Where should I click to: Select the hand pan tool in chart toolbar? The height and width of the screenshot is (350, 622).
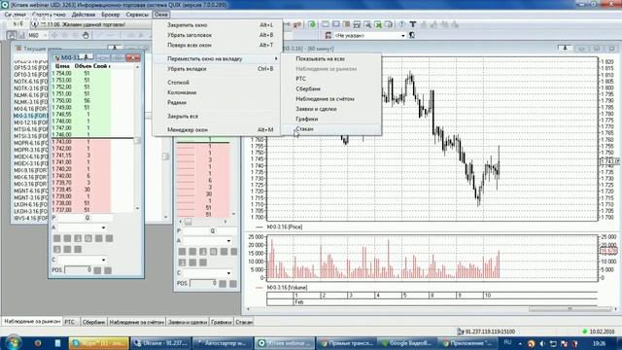[86, 35]
